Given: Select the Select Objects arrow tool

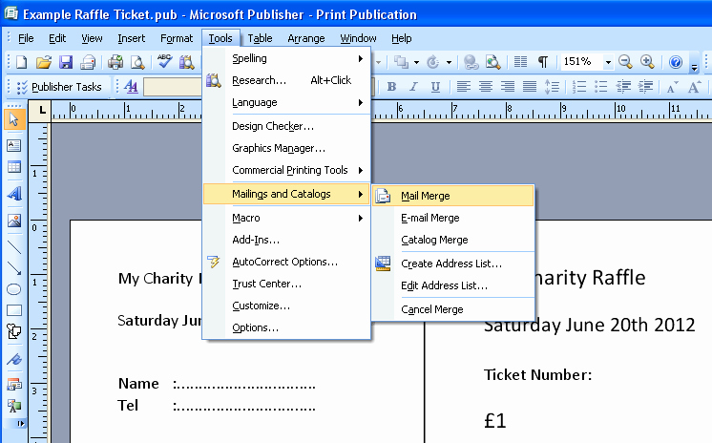Looking at the screenshot, I should pyautogui.click(x=13, y=119).
